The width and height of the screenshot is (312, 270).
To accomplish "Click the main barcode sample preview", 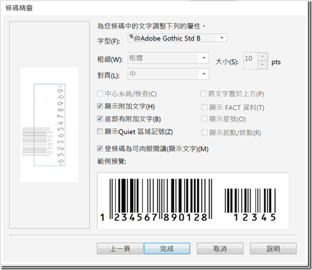I will (156, 200).
